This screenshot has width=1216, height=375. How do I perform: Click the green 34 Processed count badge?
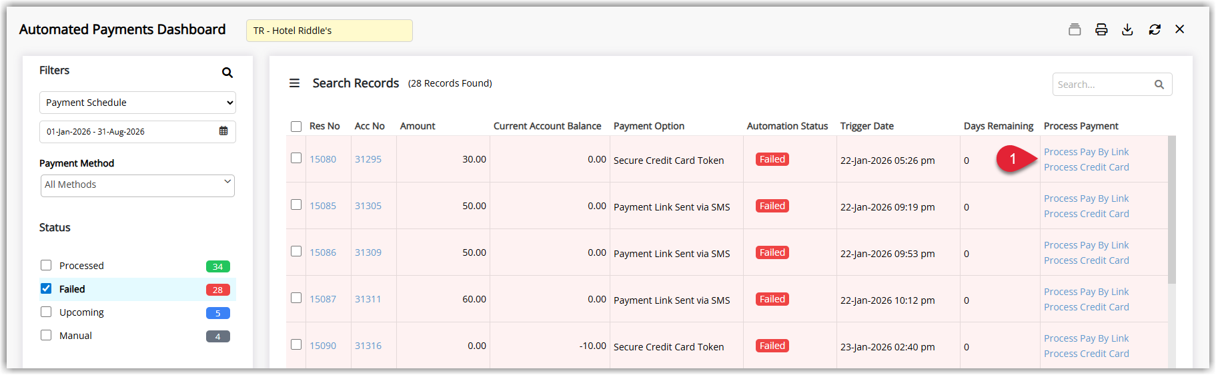[x=218, y=266]
